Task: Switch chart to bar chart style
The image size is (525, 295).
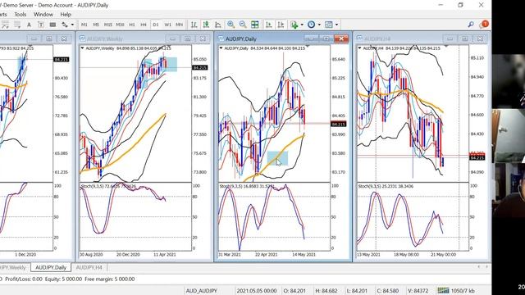Action: pyautogui.click(x=194, y=25)
